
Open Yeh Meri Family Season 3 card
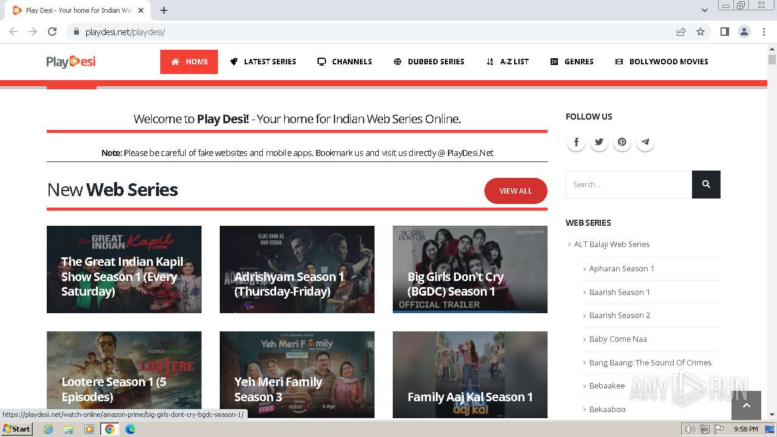click(297, 374)
